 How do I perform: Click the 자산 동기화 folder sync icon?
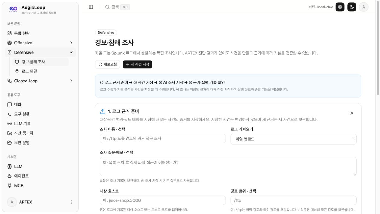[9, 133]
